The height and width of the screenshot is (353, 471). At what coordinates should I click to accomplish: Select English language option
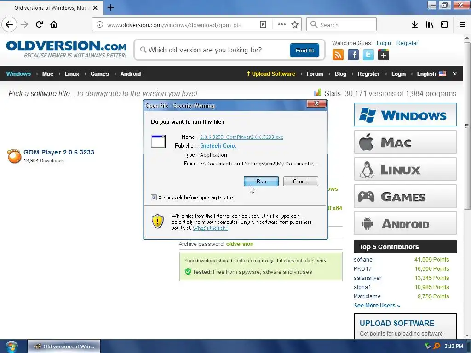[x=431, y=74]
